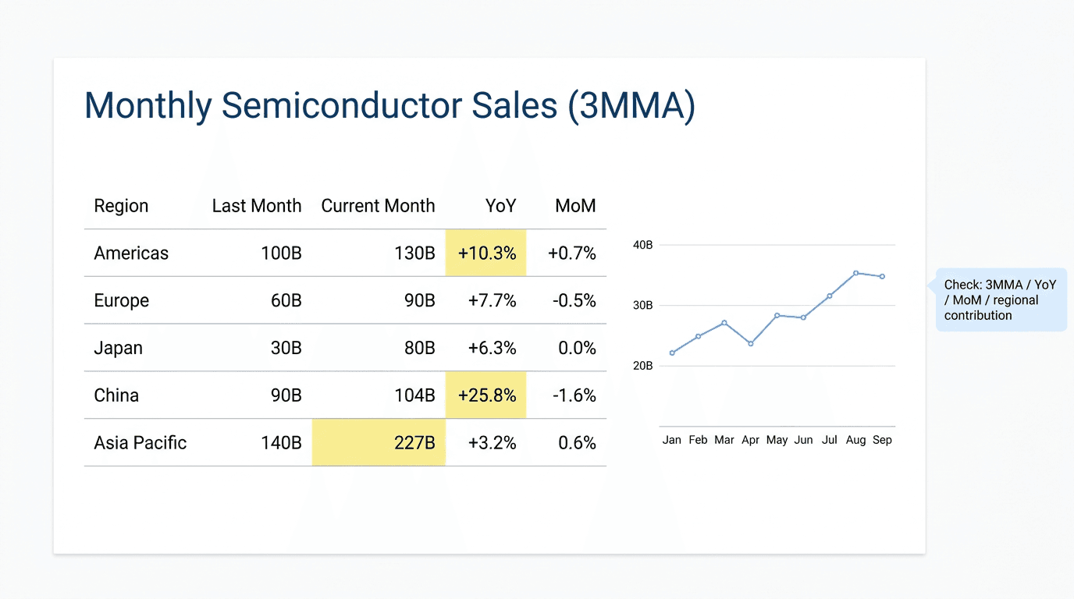
Task: Select the highlighted China YoY cell +25.8%
Action: pos(486,395)
